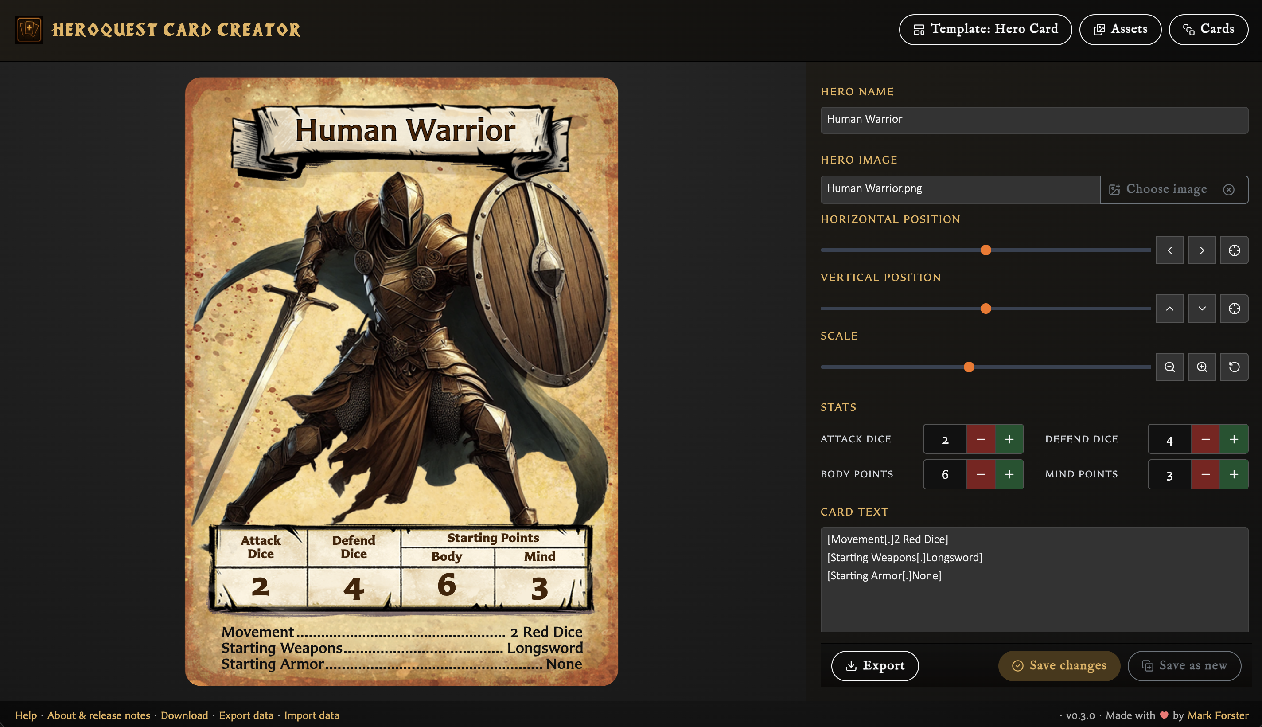This screenshot has height=727, width=1262.
Task: Nudge hero image left arrow
Action: click(x=1169, y=250)
